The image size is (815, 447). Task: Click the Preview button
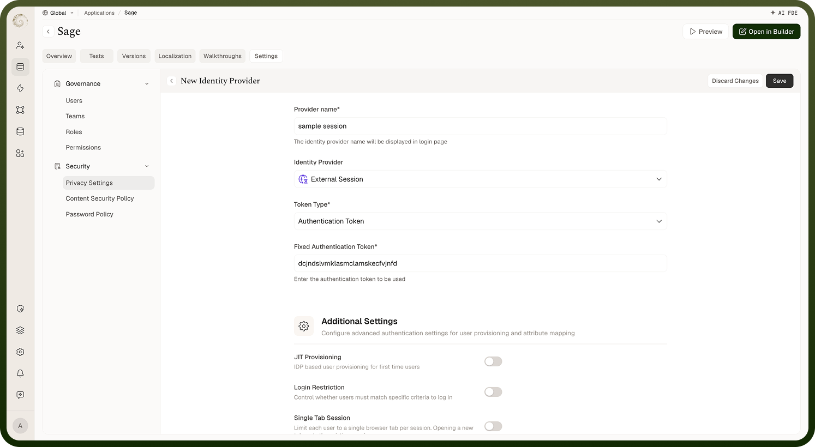pos(706,32)
